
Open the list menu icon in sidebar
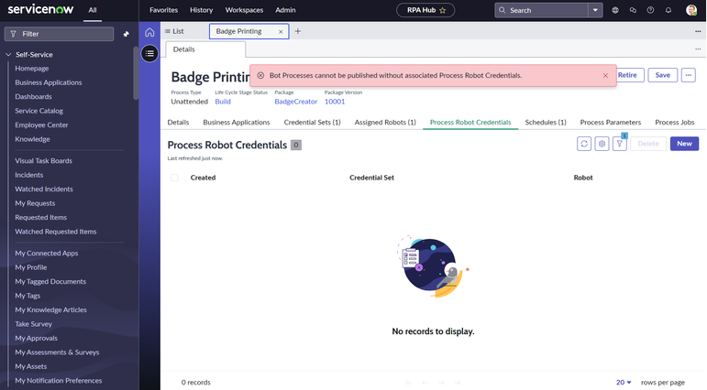[x=149, y=54]
